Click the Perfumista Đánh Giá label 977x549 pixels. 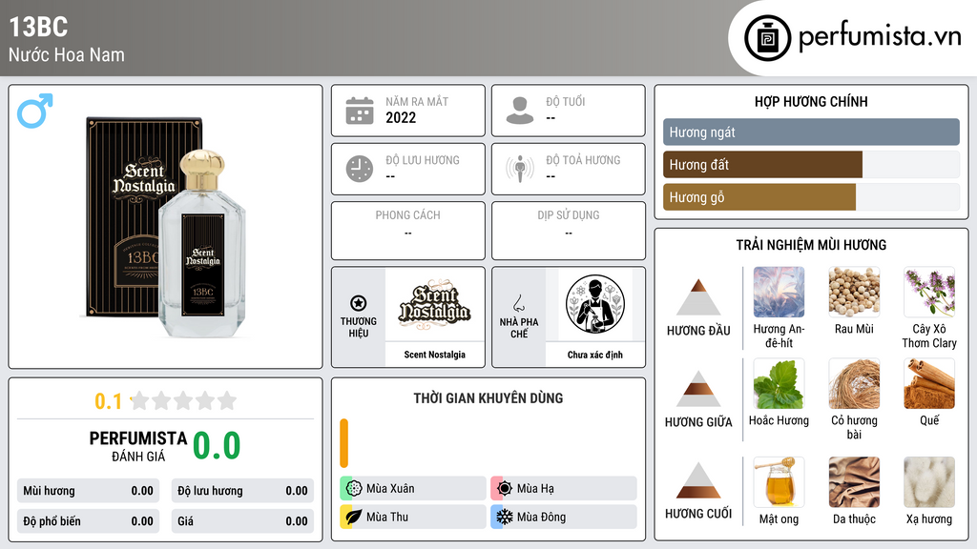[x=138, y=446]
